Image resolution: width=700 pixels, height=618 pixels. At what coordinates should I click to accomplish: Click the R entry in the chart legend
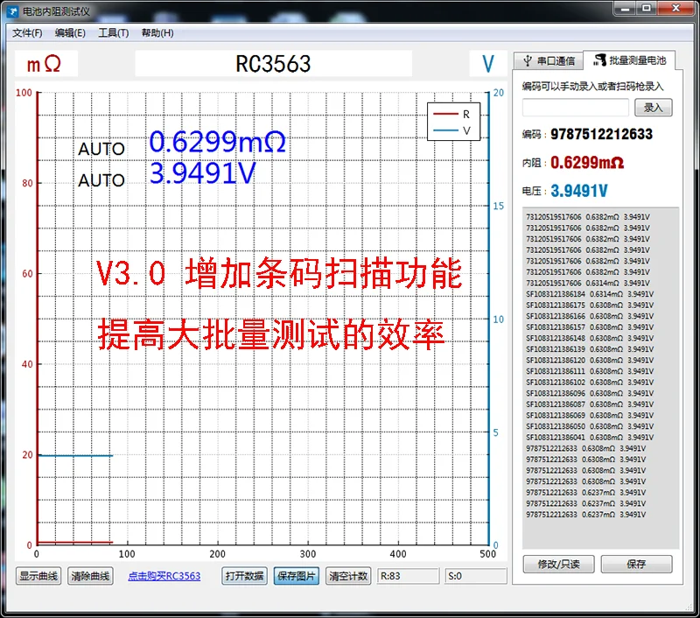452,115
